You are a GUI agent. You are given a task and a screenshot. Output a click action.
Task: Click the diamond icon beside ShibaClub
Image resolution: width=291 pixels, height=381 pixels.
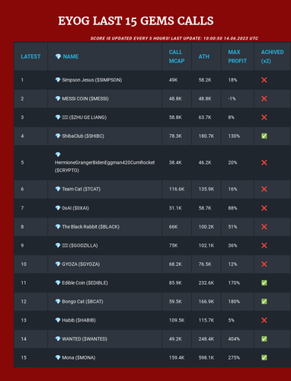tap(58, 136)
